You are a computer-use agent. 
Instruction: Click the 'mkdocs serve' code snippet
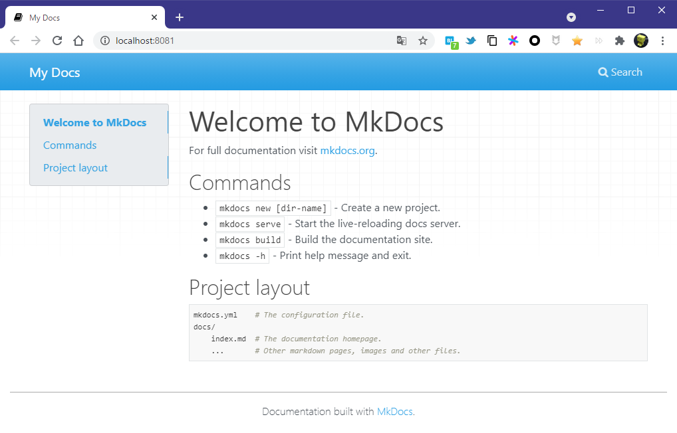coord(250,224)
